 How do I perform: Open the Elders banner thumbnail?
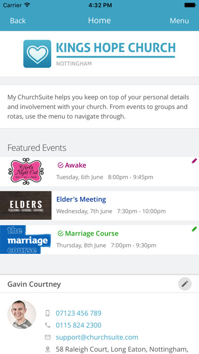click(x=26, y=205)
